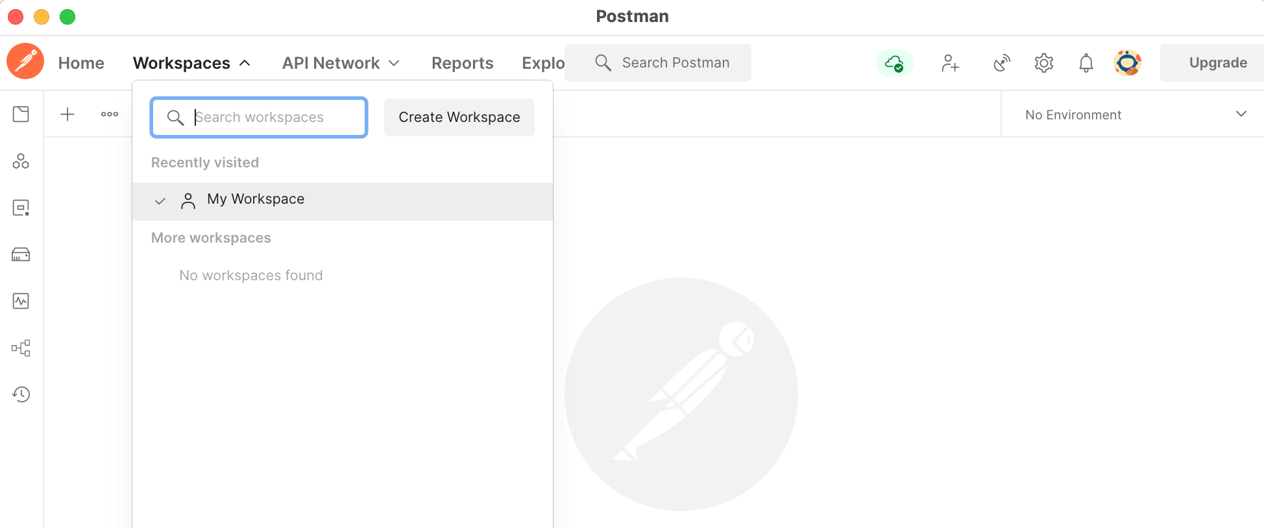Click the macOS red close button
Image resolution: width=1264 pixels, height=528 pixels.
[16, 17]
